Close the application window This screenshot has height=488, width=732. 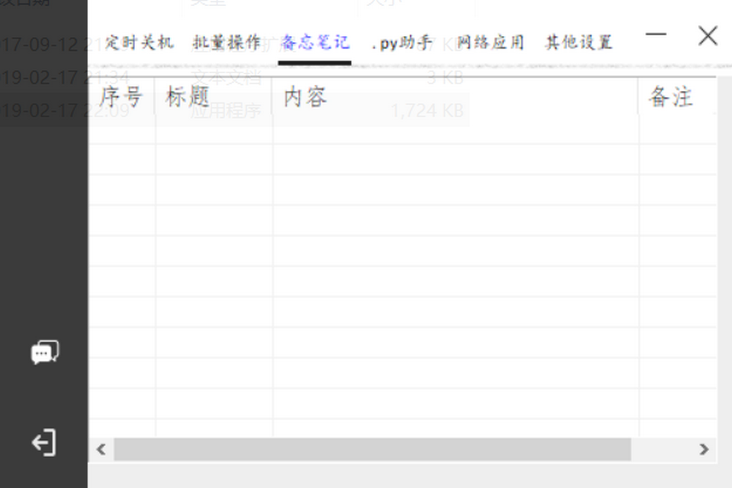pyautogui.click(x=708, y=36)
